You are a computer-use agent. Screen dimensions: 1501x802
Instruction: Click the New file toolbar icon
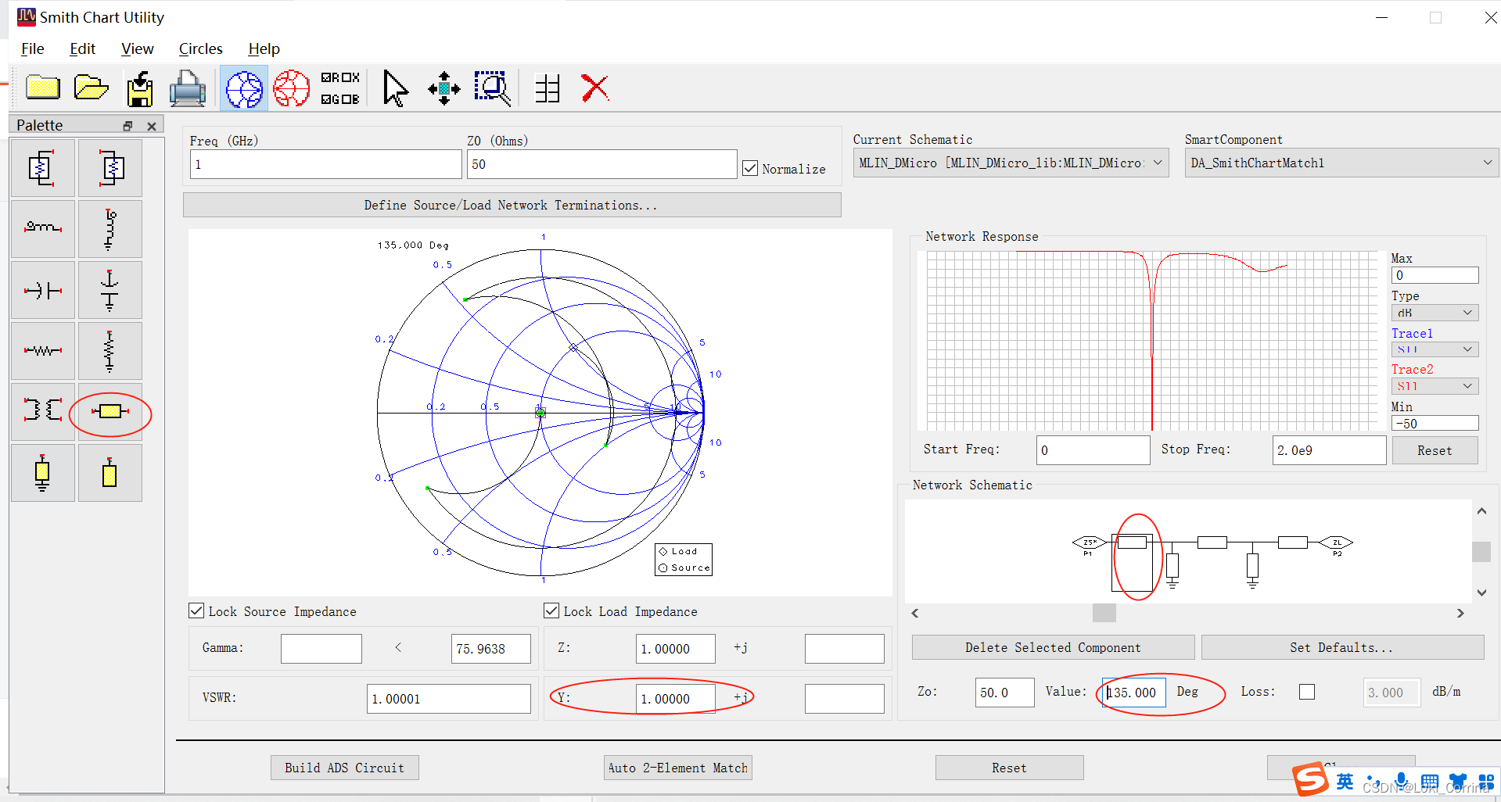pos(43,88)
